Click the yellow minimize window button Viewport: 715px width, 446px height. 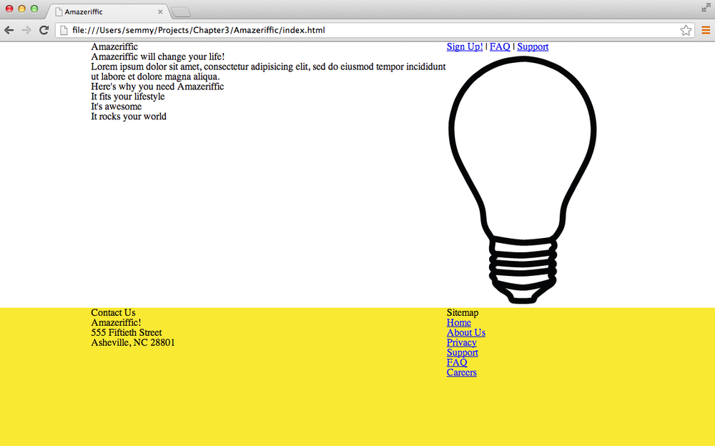(x=21, y=9)
